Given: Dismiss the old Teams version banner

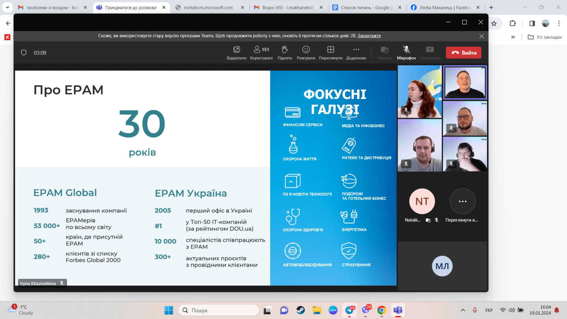Looking at the screenshot, I should [x=481, y=36].
